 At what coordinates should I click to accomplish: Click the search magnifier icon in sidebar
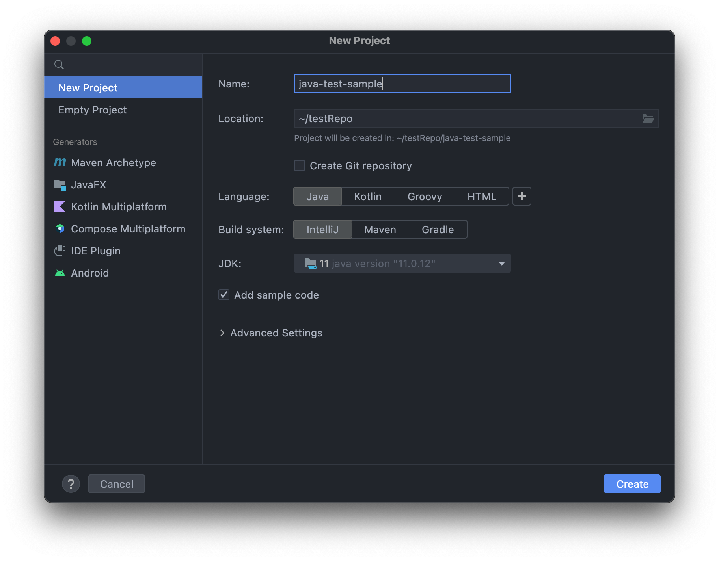59,65
